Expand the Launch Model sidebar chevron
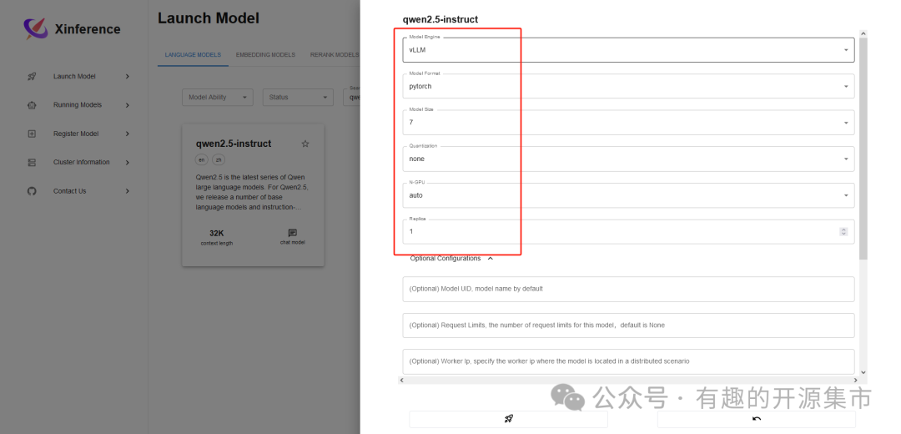The height and width of the screenshot is (434, 901). point(127,77)
